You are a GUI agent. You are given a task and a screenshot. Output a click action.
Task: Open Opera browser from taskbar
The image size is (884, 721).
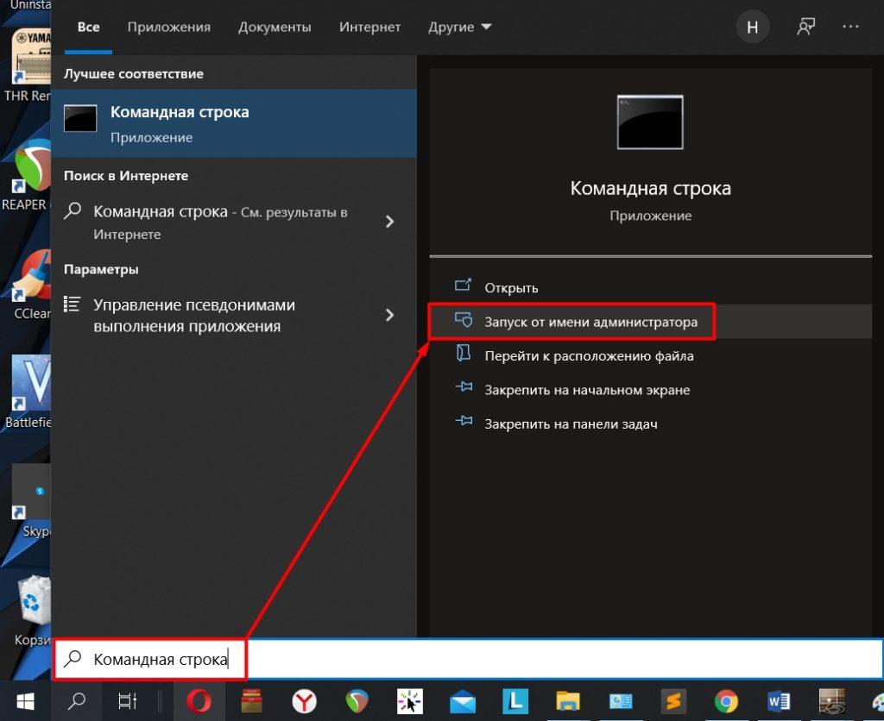click(x=199, y=701)
